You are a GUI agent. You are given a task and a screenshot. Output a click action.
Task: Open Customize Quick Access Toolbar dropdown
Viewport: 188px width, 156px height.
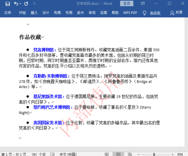34,4
